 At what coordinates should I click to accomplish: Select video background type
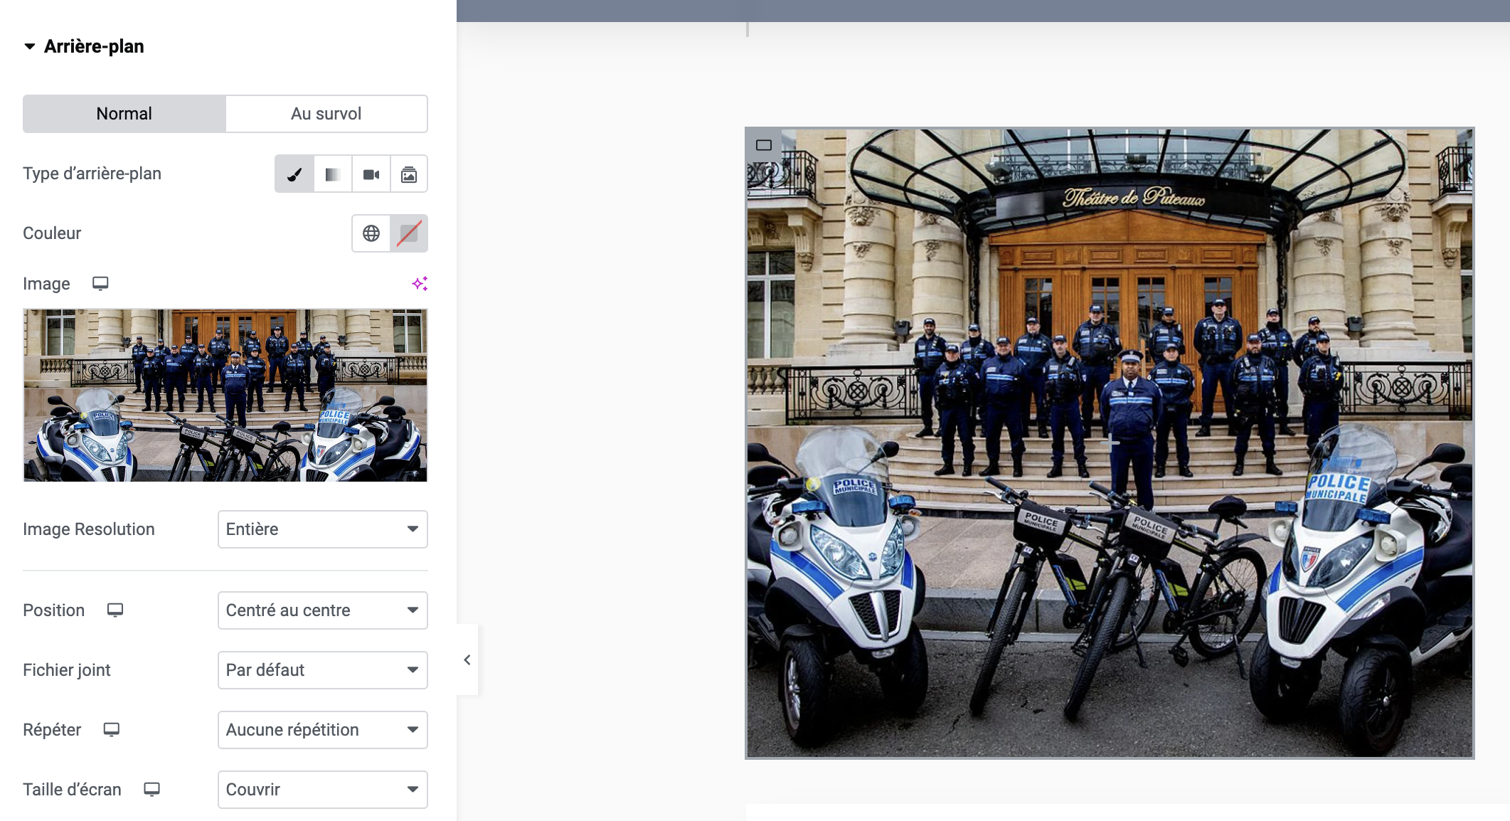371,174
